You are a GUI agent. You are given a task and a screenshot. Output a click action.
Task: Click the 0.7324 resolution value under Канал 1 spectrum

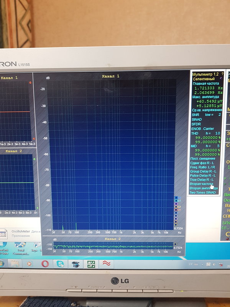178,228
